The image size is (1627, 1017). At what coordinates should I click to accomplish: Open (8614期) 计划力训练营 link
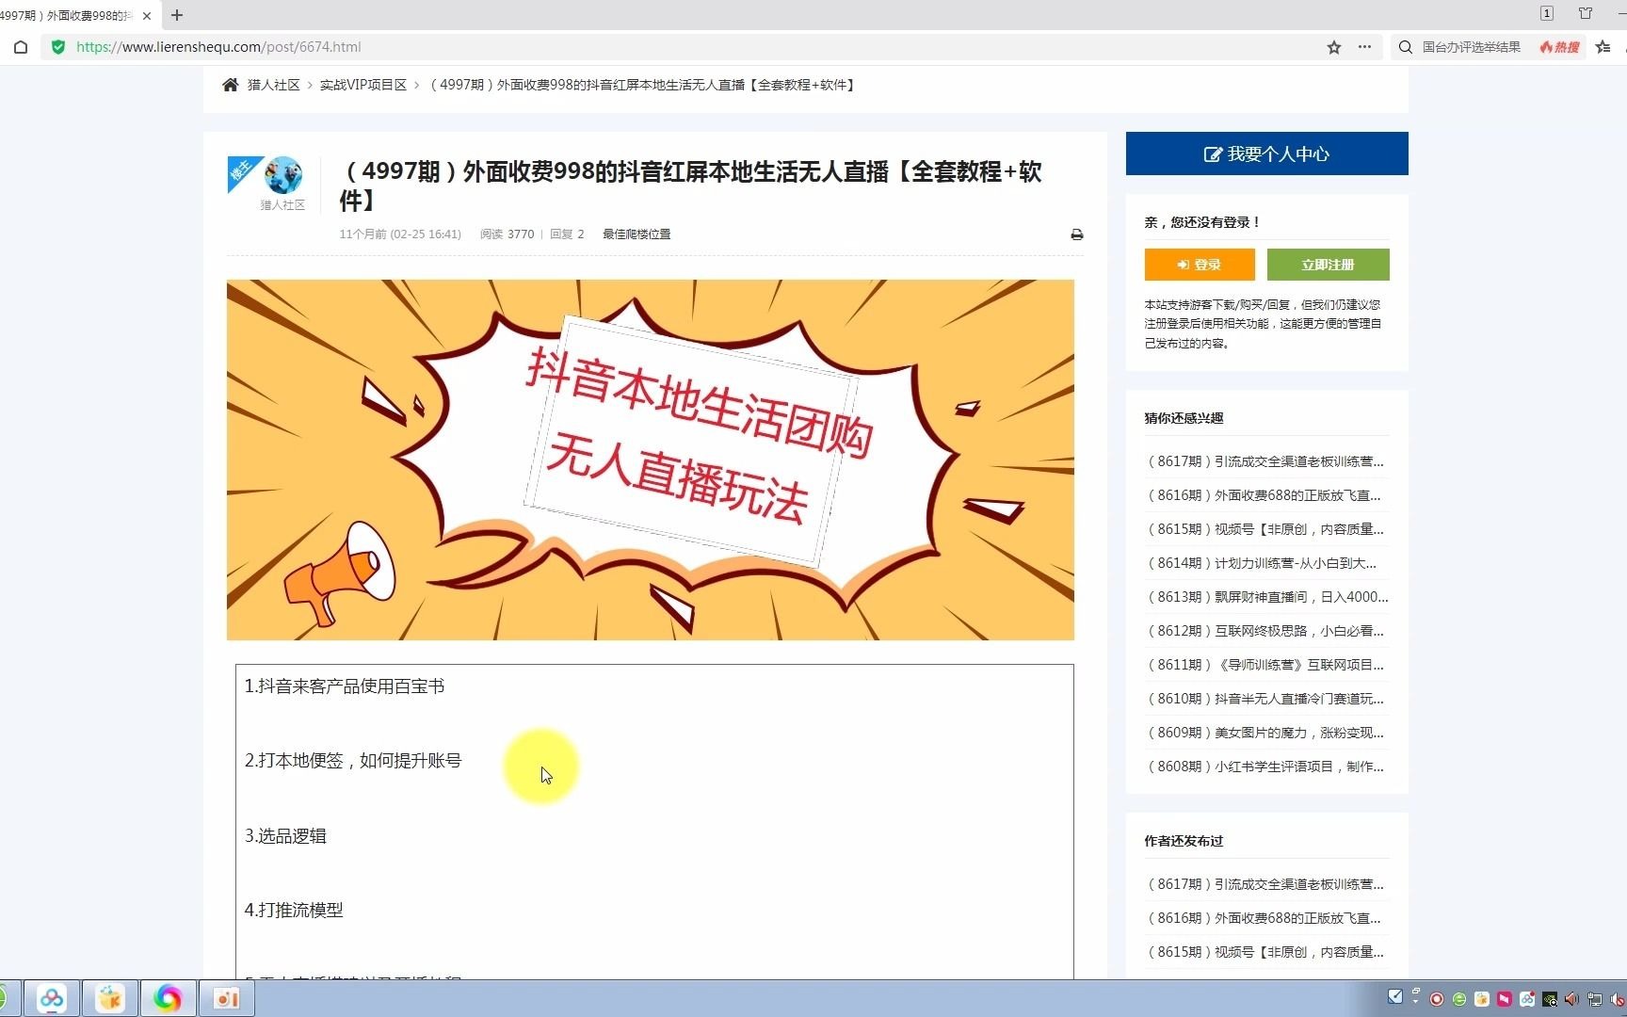point(1262,563)
